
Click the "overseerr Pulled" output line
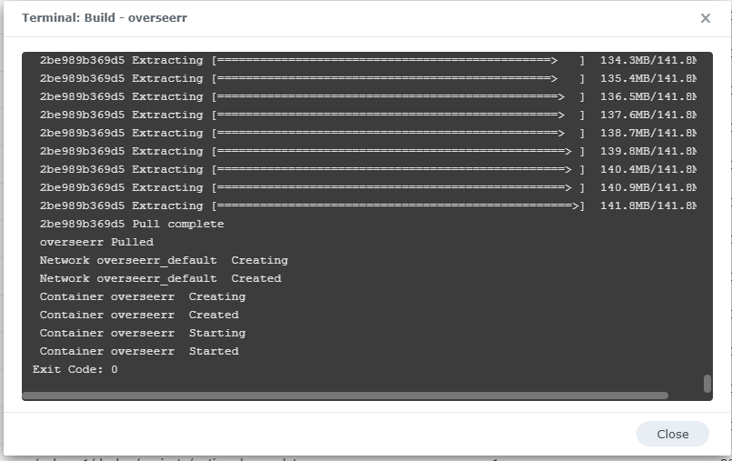[x=96, y=242]
